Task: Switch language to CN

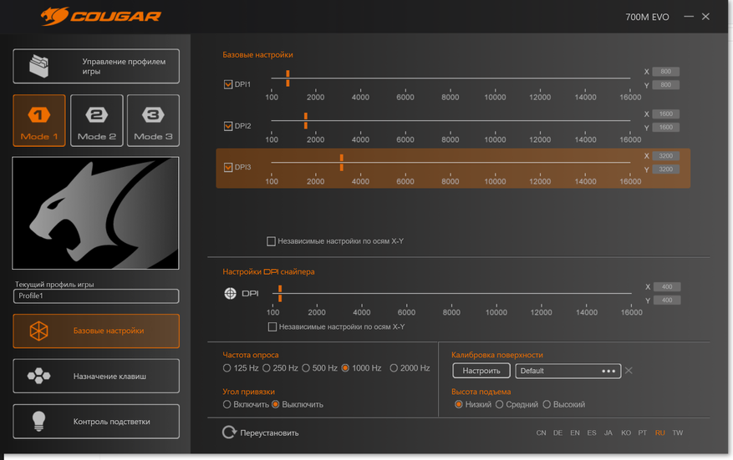Action: (541, 433)
